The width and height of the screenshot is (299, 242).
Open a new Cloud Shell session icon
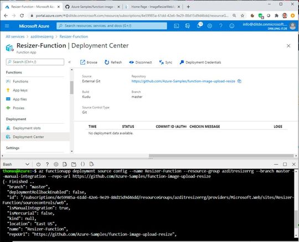pyautogui.click(x=74, y=164)
